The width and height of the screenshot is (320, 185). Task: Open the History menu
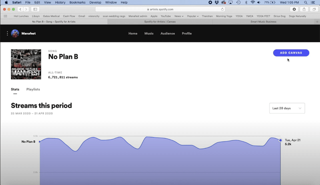tap(60, 2)
